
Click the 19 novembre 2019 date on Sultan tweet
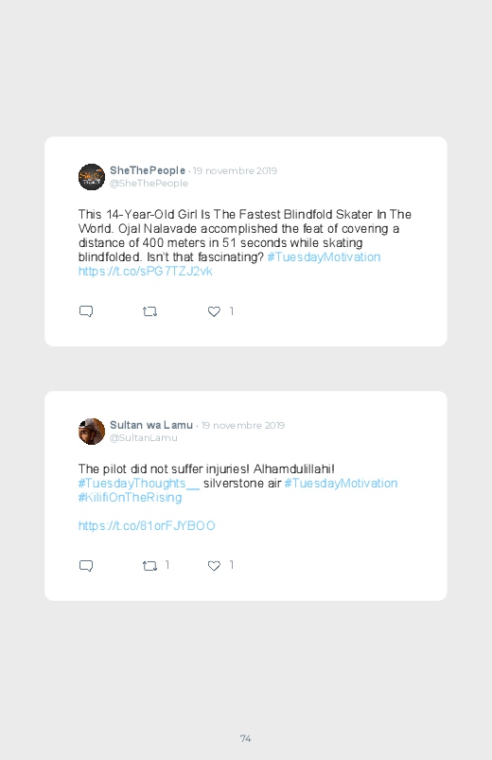point(243,425)
